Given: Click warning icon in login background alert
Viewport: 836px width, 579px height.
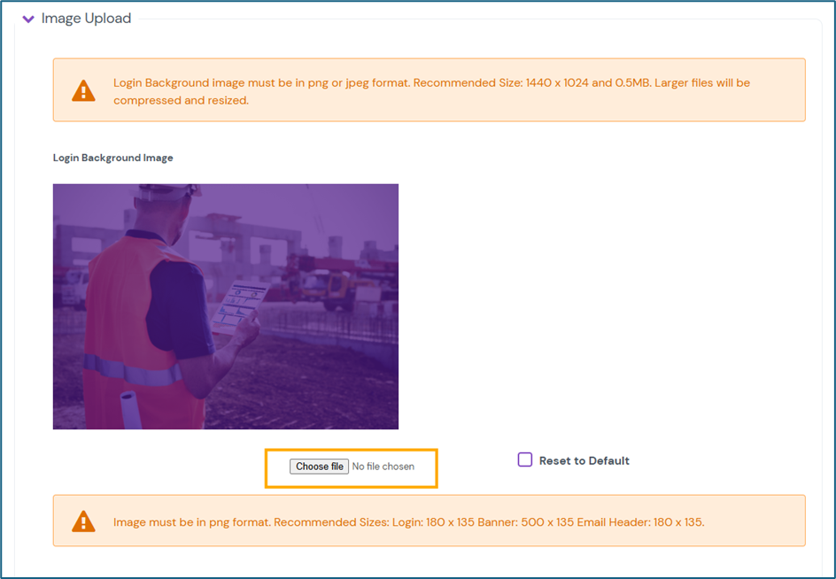Looking at the screenshot, I should (x=83, y=91).
